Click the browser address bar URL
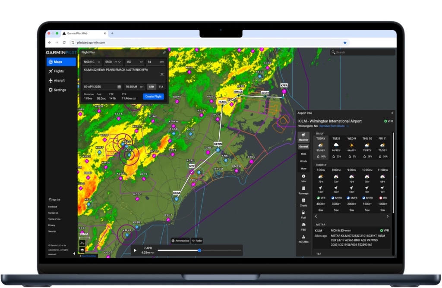Image resolution: width=442 pixels, height=288 pixels. [91, 43]
